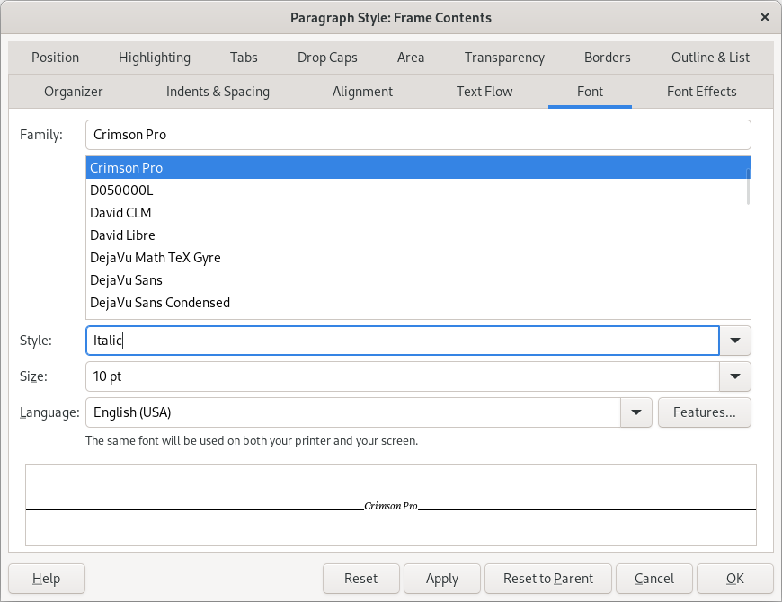Click the Family text field
Viewport: 782px width, 602px height.
click(x=418, y=135)
